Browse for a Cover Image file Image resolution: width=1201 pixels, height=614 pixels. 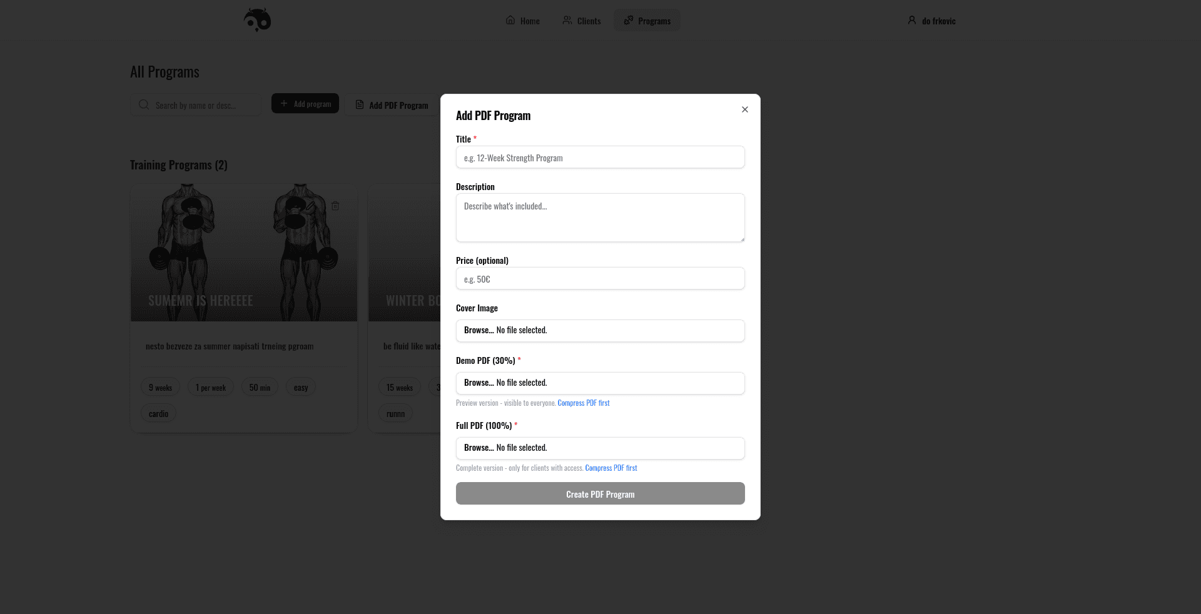coord(479,330)
